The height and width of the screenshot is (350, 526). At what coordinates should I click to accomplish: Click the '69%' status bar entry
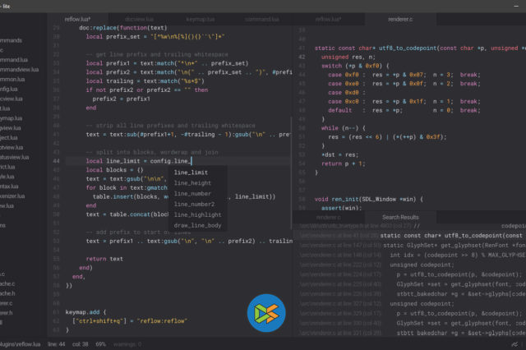tap(100, 344)
